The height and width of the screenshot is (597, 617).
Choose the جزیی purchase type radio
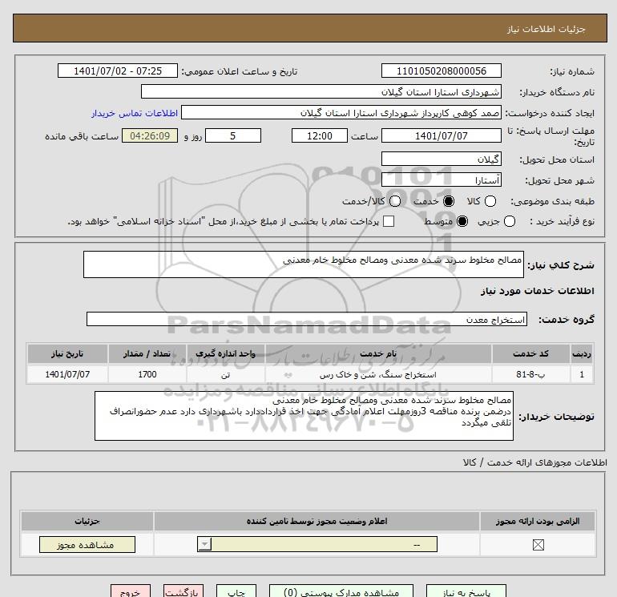click(x=510, y=221)
